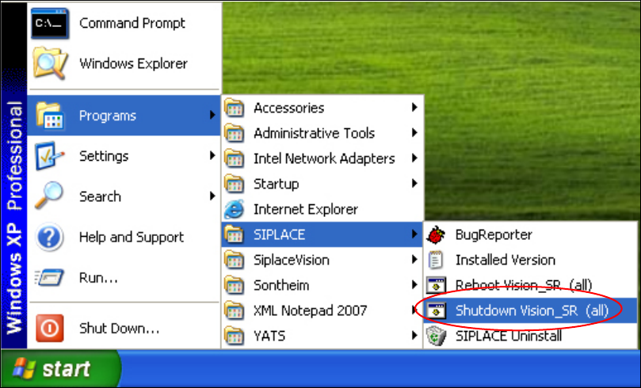
Task: Click the "YATS" label
Action: (x=269, y=336)
